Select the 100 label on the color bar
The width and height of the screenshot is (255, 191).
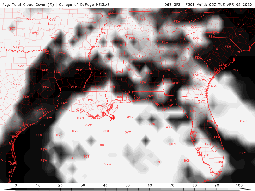[239, 185]
